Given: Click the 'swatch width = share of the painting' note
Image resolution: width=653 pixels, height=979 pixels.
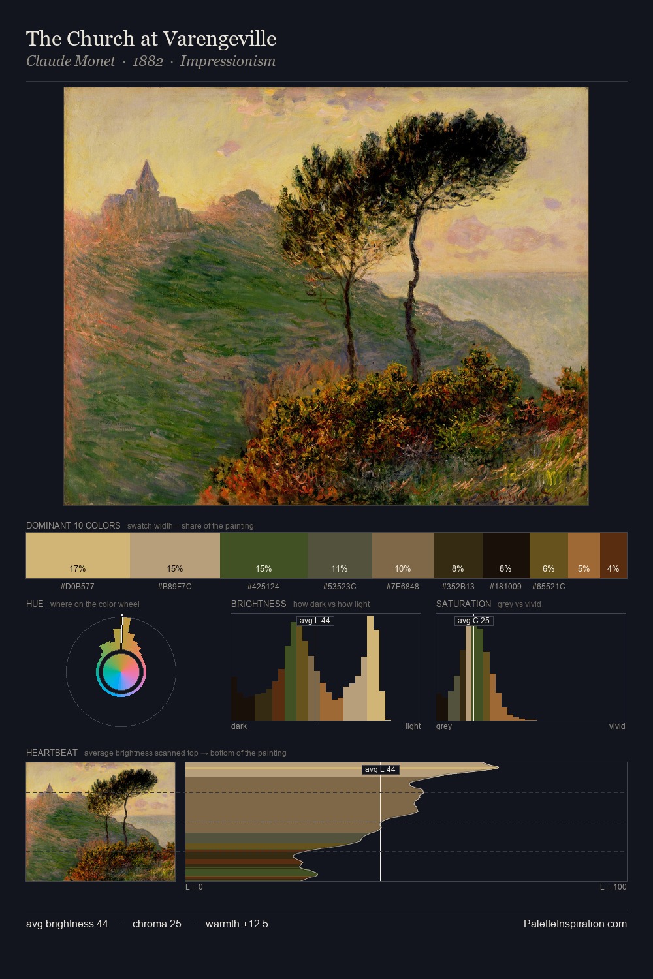Looking at the screenshot, I should pyautogui.click(x=191, y=526).
